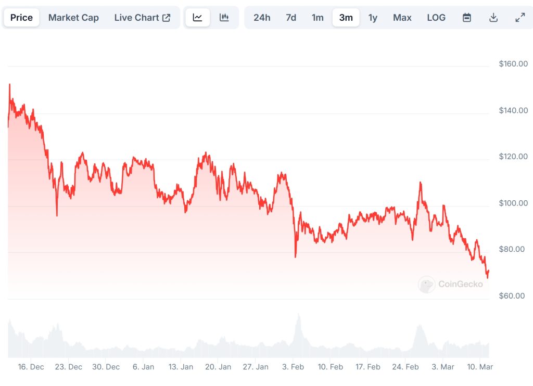Screen dimensions: 533x386
Task: Set time range to 7d
Action: [x=291, y=17]
